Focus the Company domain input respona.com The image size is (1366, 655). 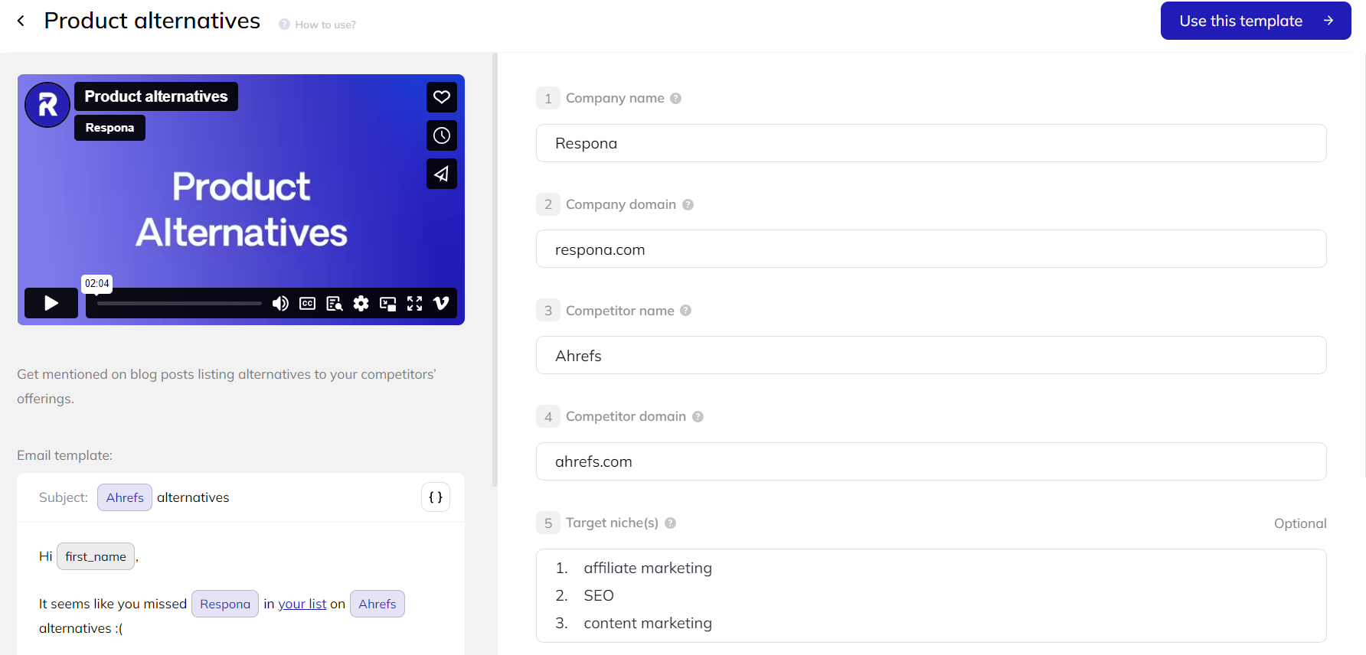tap(931, 249)
